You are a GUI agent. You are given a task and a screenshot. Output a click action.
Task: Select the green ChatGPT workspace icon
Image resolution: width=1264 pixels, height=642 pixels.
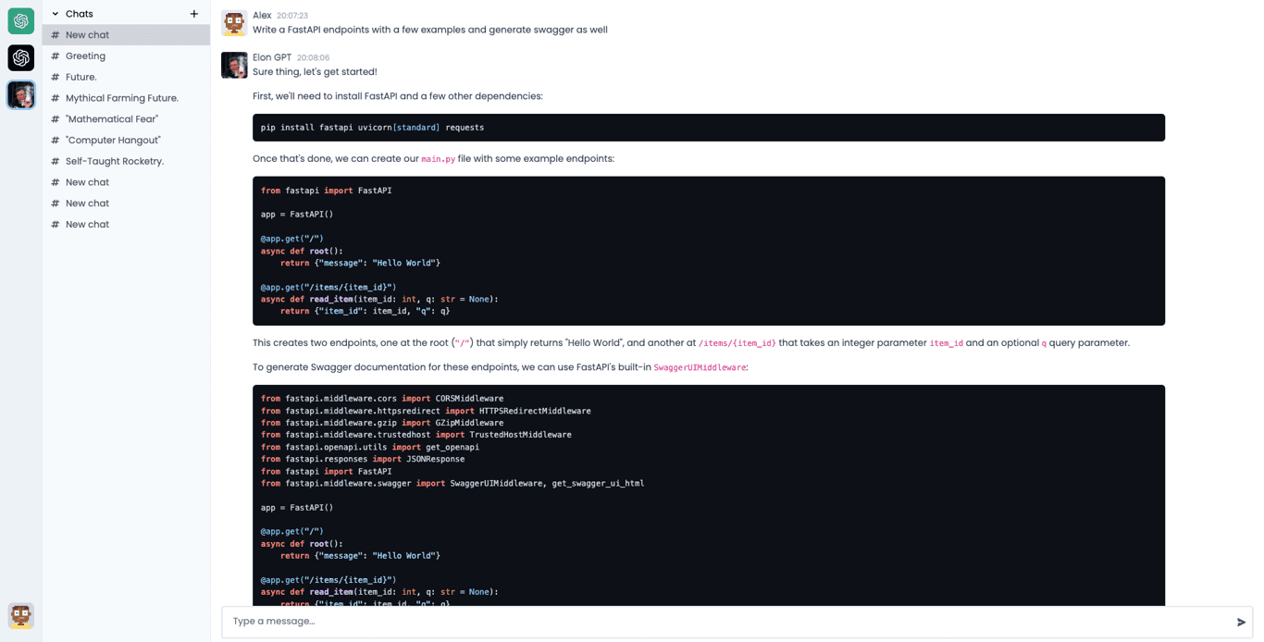point(20,20)
